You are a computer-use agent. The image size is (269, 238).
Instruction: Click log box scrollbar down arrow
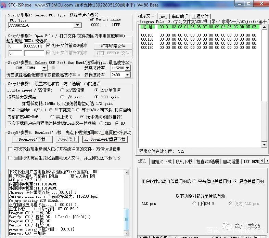point(126,233)
